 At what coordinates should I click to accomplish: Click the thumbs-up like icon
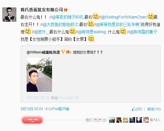coord(134,109)
